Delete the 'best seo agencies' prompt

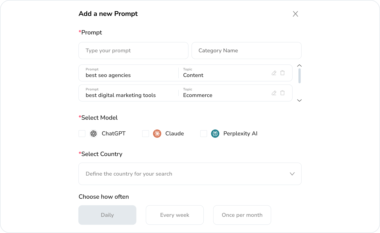click(x=282, y=73)
